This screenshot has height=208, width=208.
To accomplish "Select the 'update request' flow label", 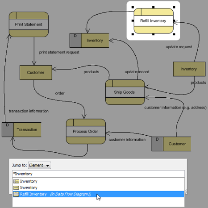I will click(179, 47).
